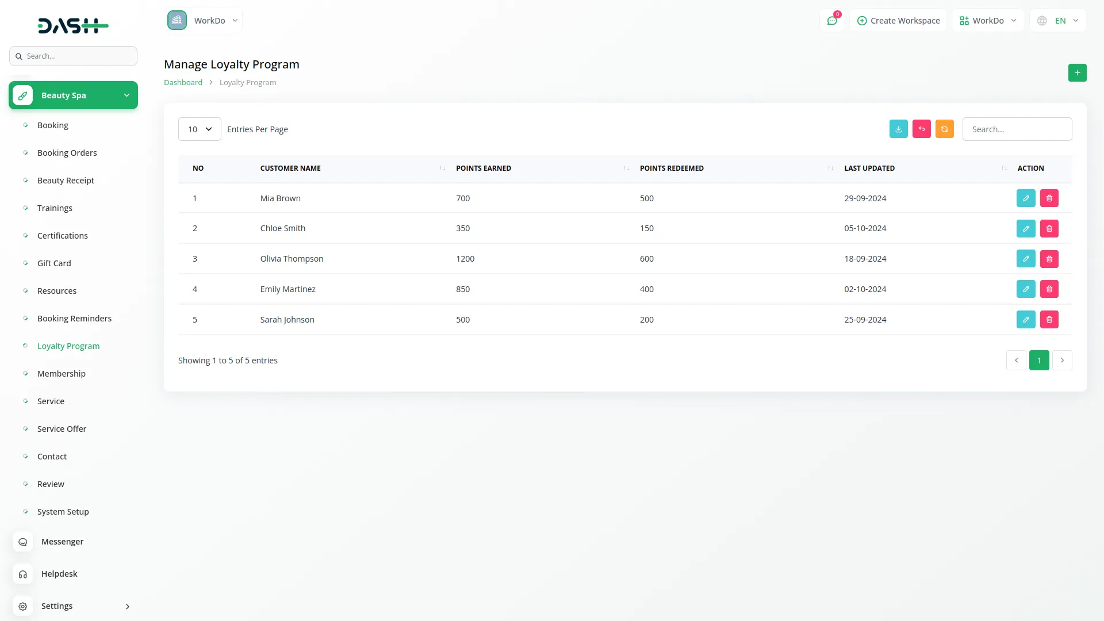Delete Olivia Thompson's loyalty record
Screen dimensions: 1104x621
1049,259
